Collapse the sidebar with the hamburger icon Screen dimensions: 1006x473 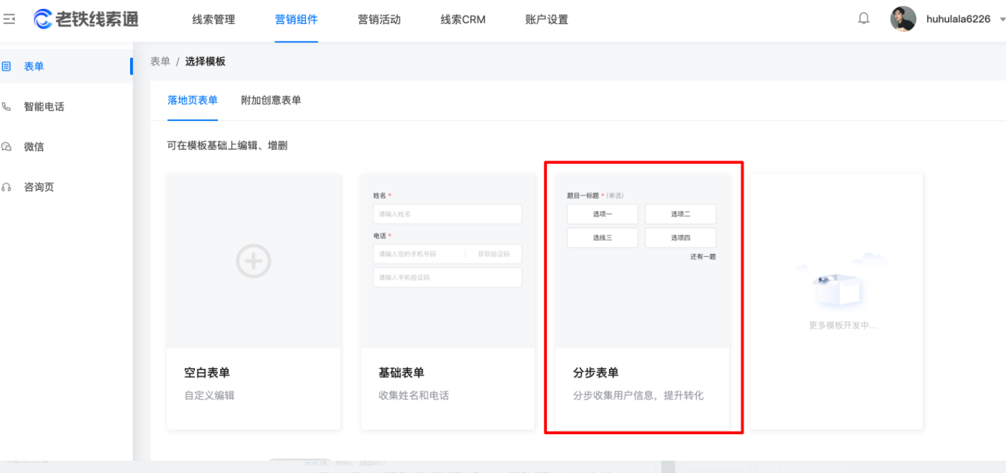click(x=10, y=18)
